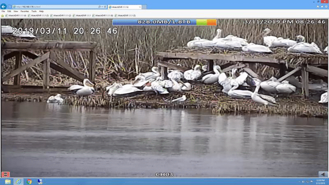Click the red recording film icon
The height and width of the screenshot is (185, 329).
(x=5, y=174)
